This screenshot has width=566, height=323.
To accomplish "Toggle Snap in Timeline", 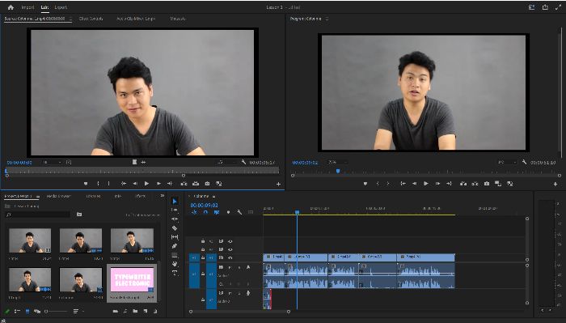I will (x=205, y=212).
